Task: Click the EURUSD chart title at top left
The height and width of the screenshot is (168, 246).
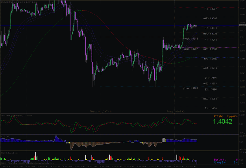Action: [19, 2]
